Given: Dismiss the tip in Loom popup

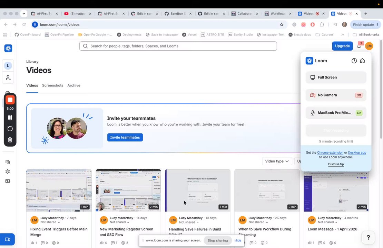Looking at the screenshot, I should coord(336,164).
